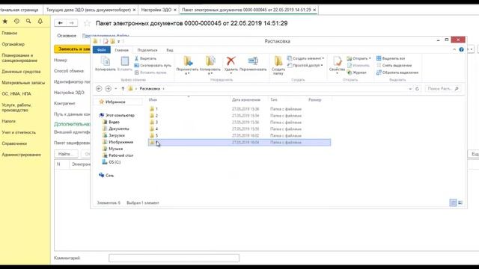The width and height of the screenshot is (479, 269).
Task: Open Денежные средства sidebar section
Action: coord(21,72)
